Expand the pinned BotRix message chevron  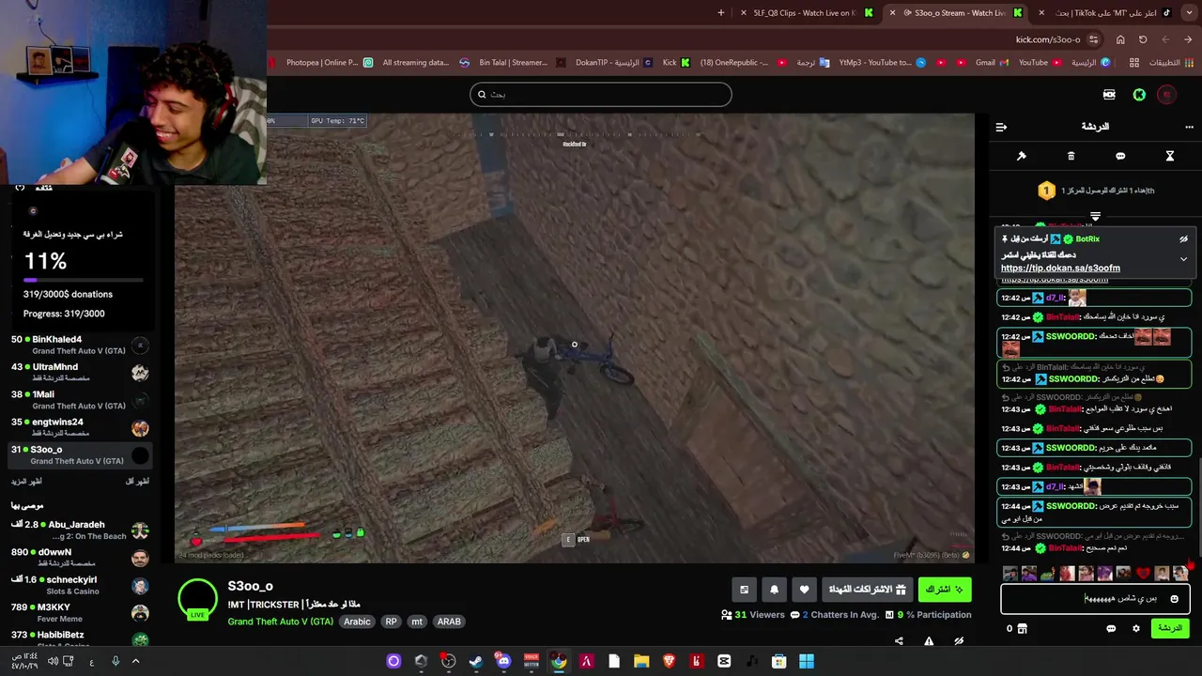[x=1183, y=259]
